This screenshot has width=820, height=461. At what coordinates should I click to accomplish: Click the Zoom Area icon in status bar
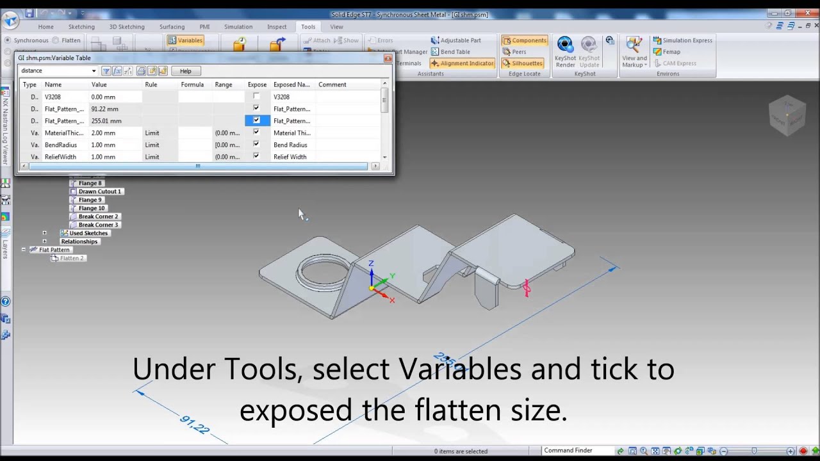(633, 451)
